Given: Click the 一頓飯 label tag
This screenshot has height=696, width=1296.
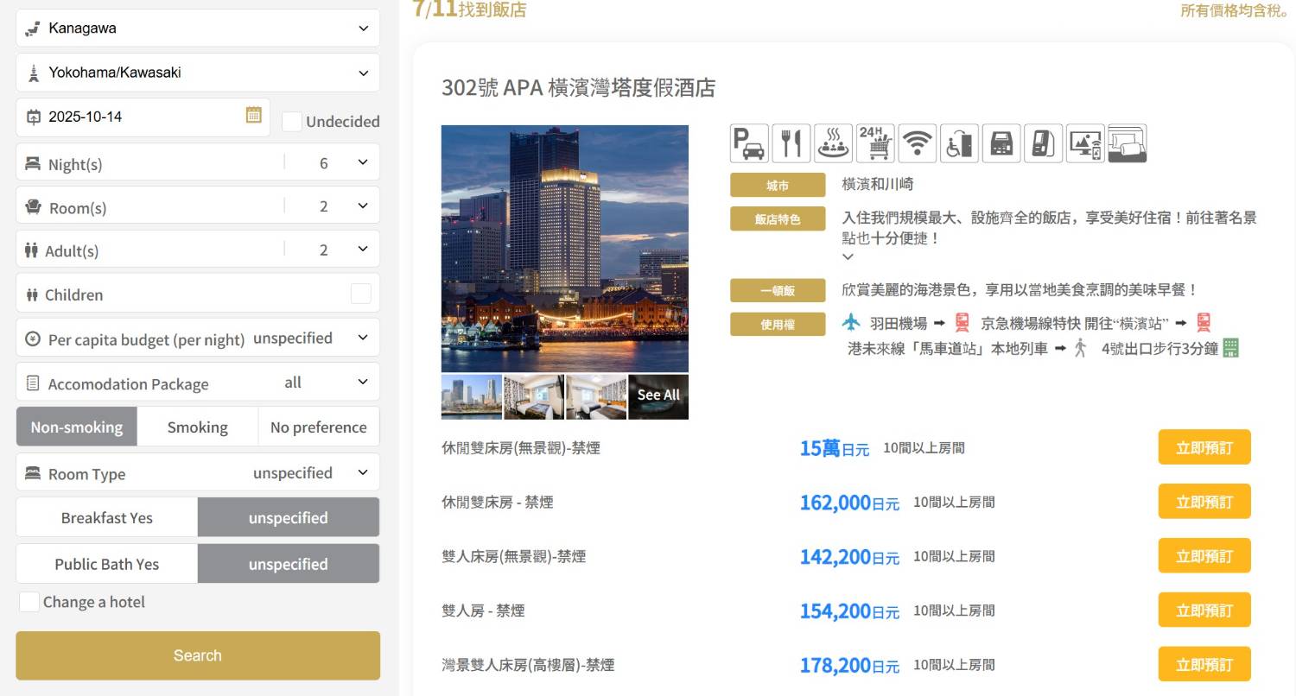Looking at the screenshot, I should pos(778,290).
